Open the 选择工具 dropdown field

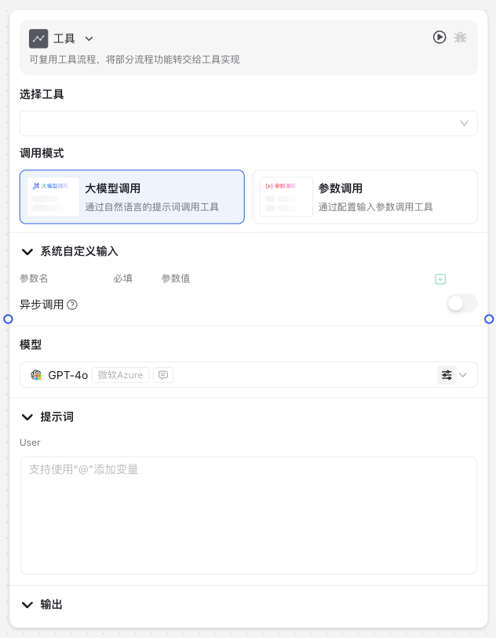point(249,123)
